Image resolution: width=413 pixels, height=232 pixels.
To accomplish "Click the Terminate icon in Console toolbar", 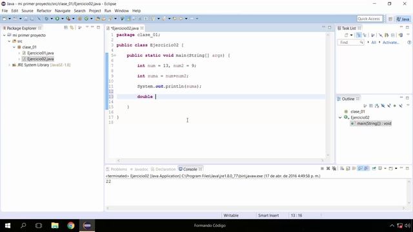I will [x=322, y=168].
